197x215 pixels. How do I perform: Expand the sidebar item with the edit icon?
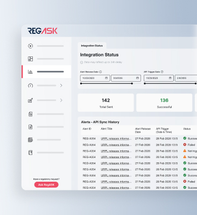(61, 100)
